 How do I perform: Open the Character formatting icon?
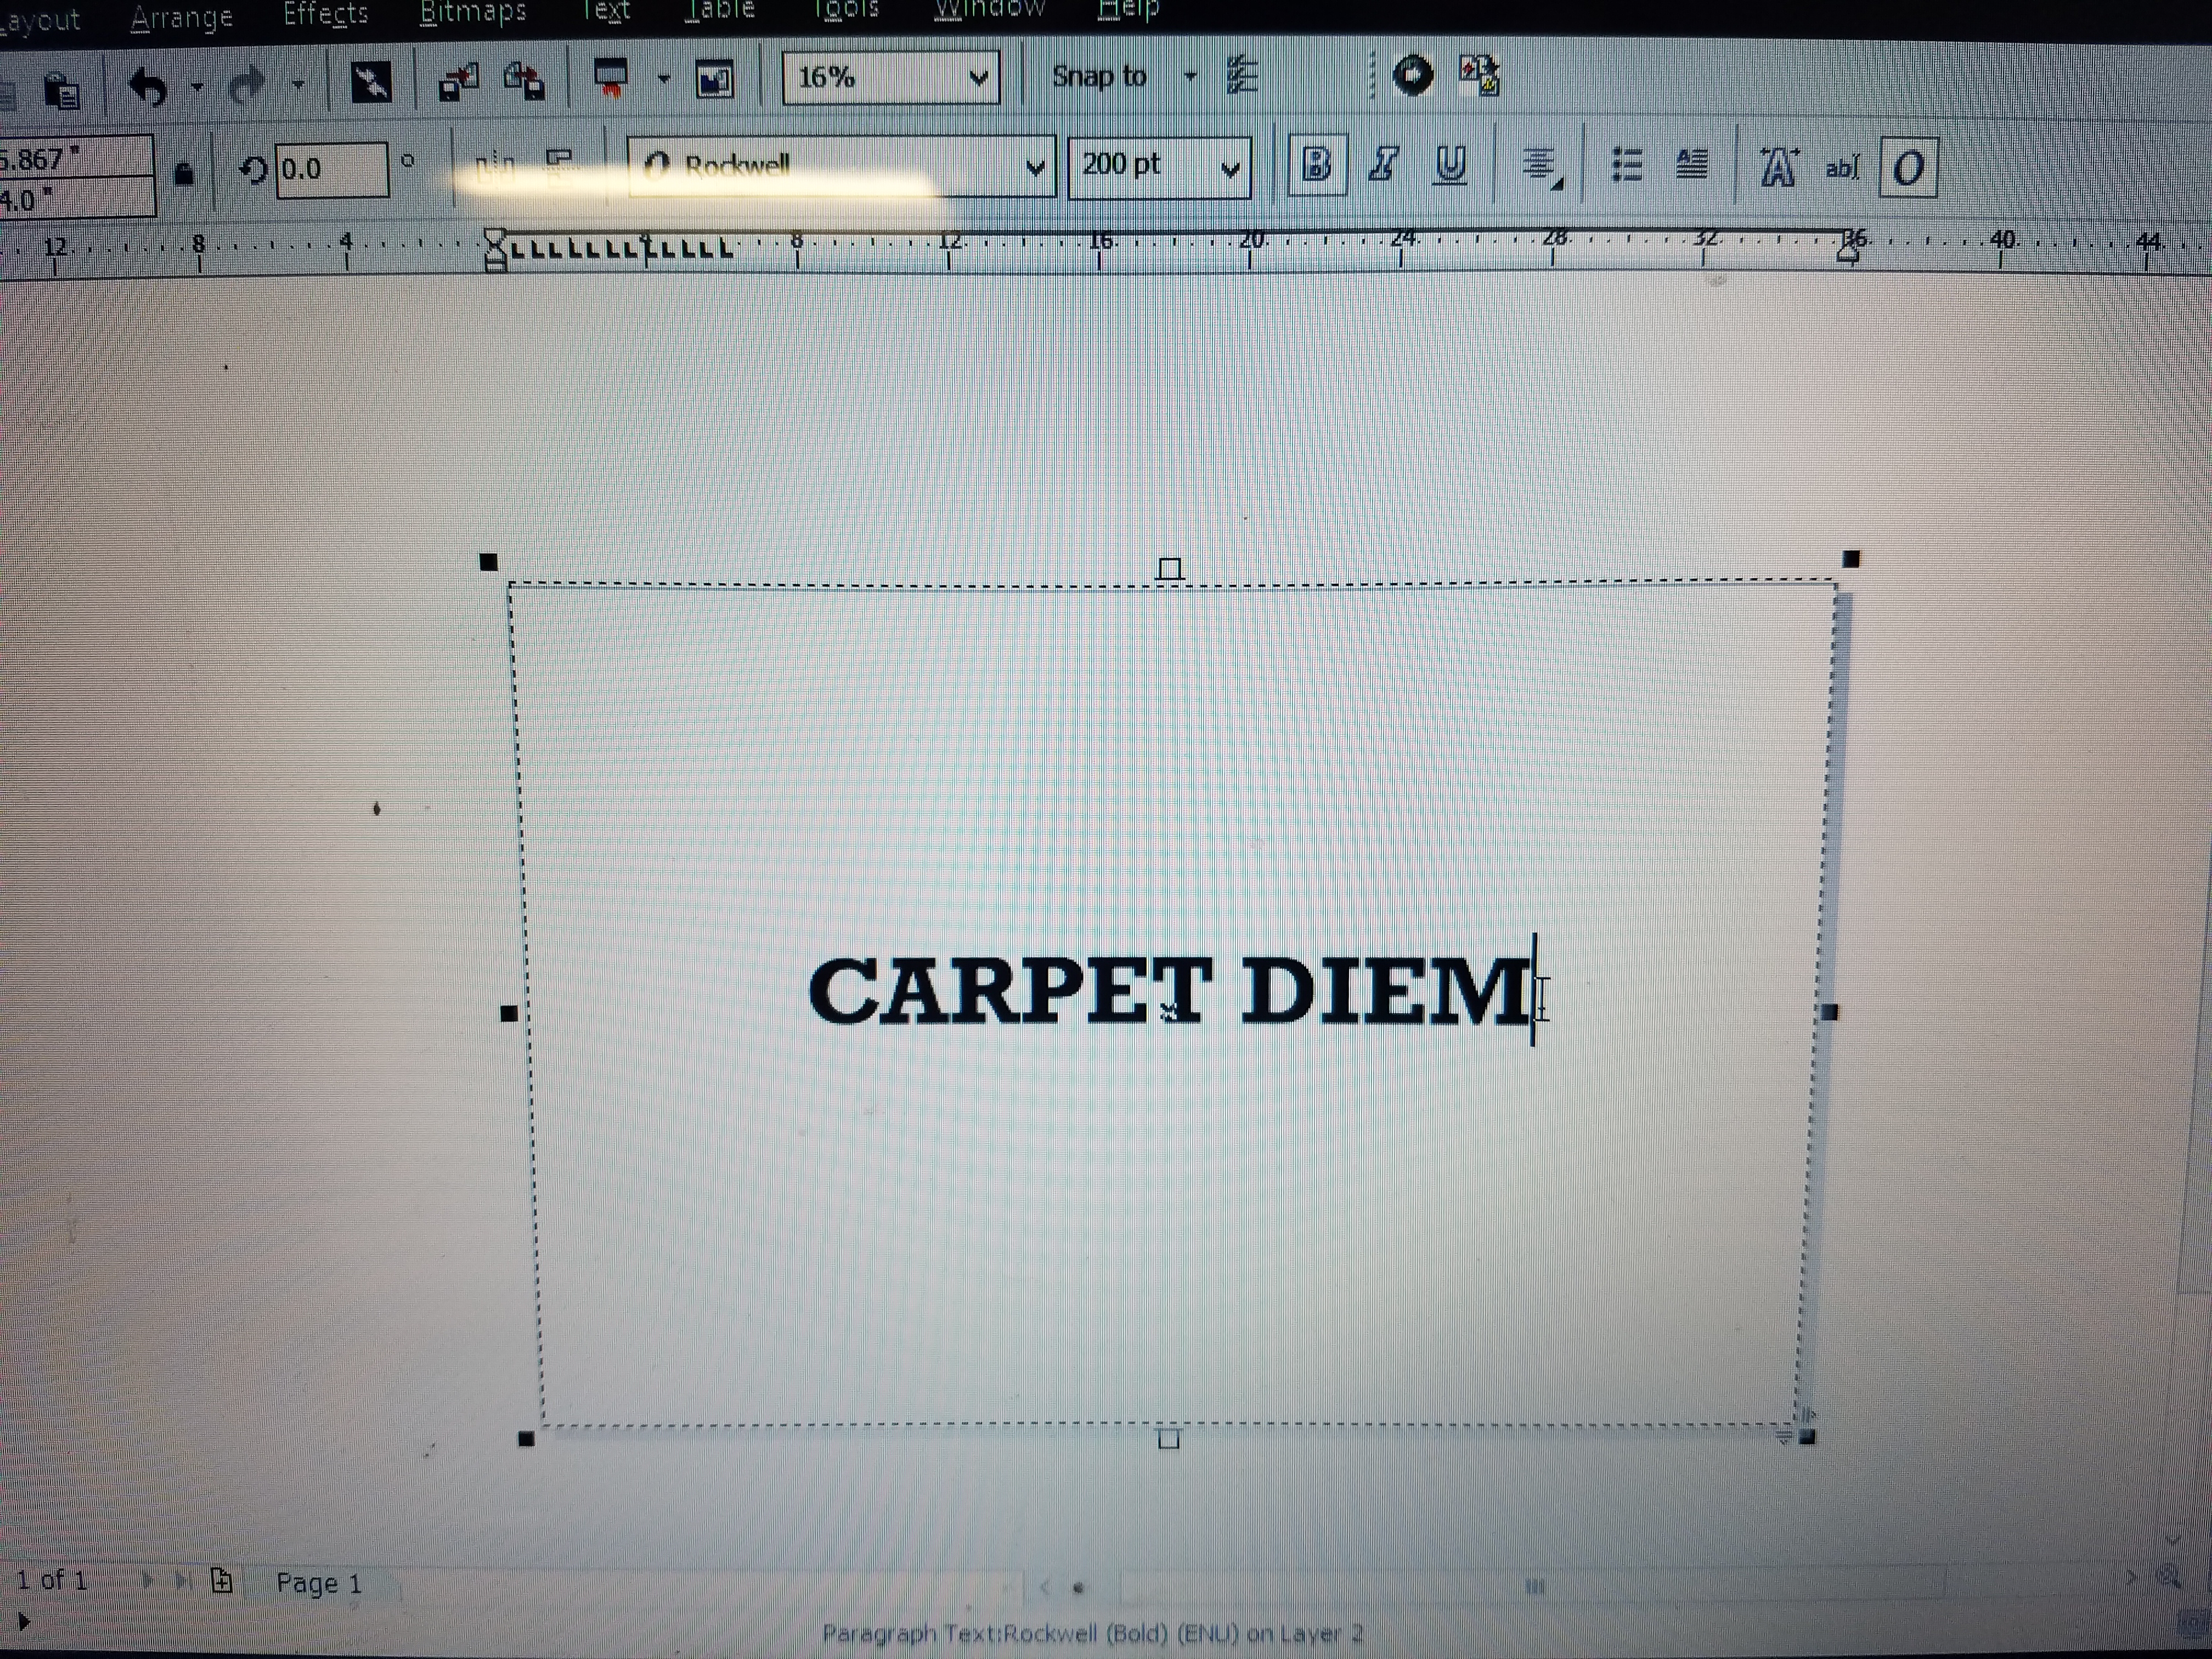coord(1778,166)
